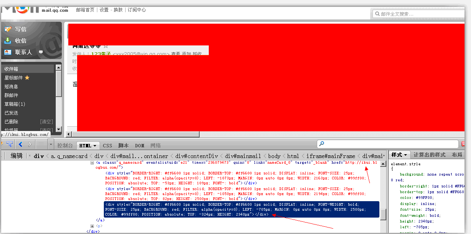
Task: Click the Firebug back arrow
Action: click(x=21, y=144)
